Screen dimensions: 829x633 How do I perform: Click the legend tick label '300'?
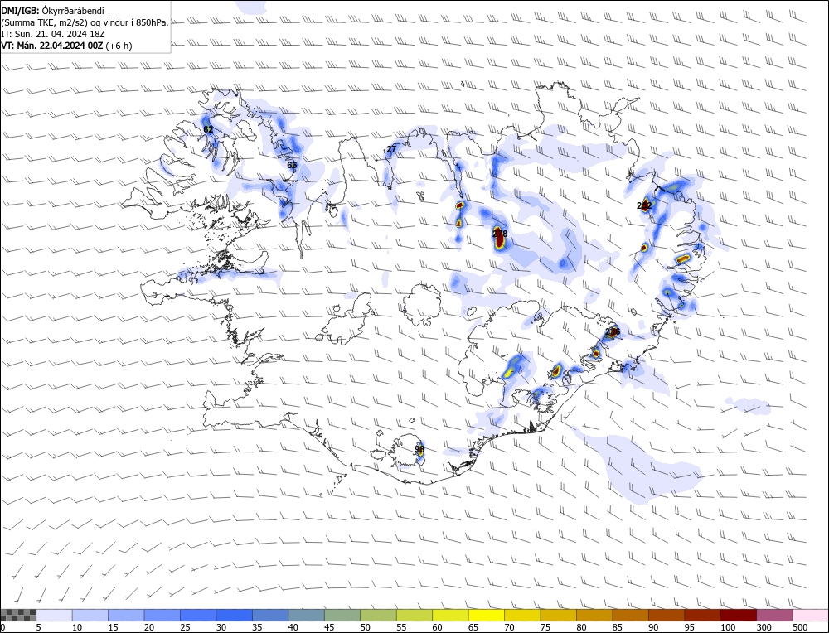pos(764,627)
